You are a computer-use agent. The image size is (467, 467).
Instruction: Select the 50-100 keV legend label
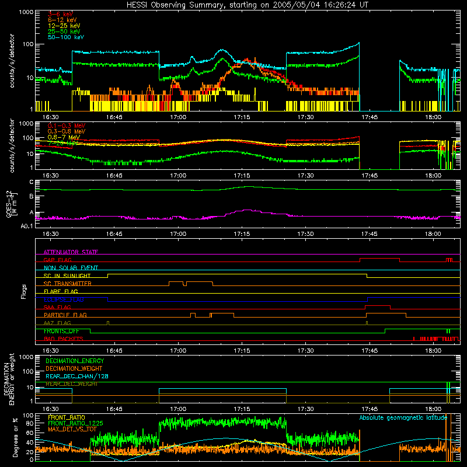tap(66, 37)
